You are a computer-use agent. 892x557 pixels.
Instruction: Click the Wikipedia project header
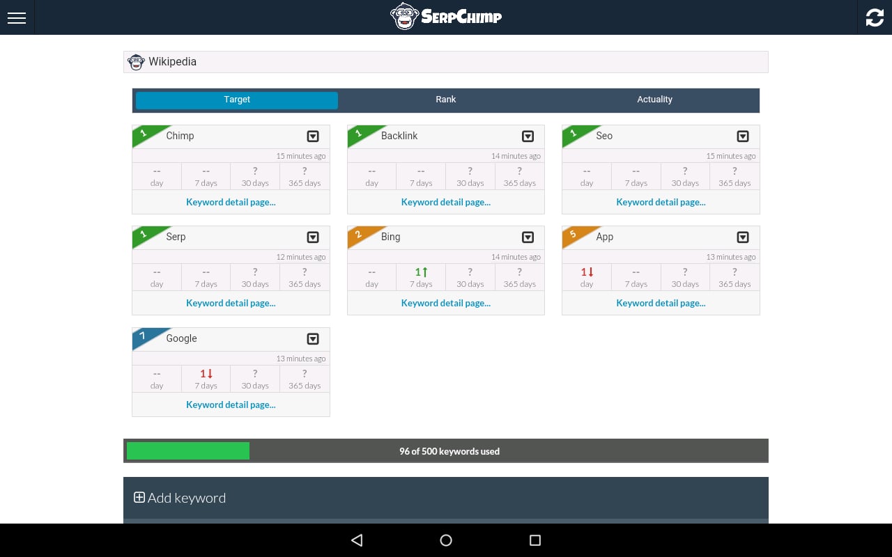click(446, 62)
